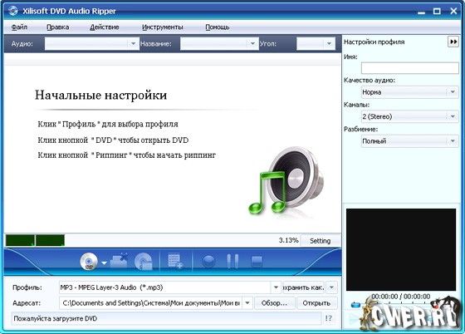Click the preview playback slider handle
This screenshot has width=465, height=334.
click(x=355, y=305)
